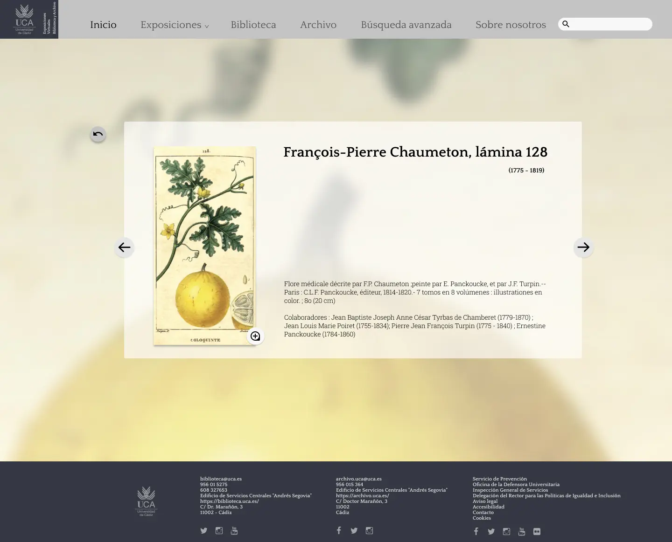Click the phone number 956 015 364
The width and height of the screenshot is (672, 542).
coord(350,484)
